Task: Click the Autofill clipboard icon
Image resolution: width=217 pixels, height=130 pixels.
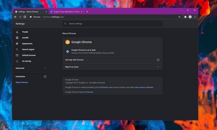Action: click(x=17, y=38)
